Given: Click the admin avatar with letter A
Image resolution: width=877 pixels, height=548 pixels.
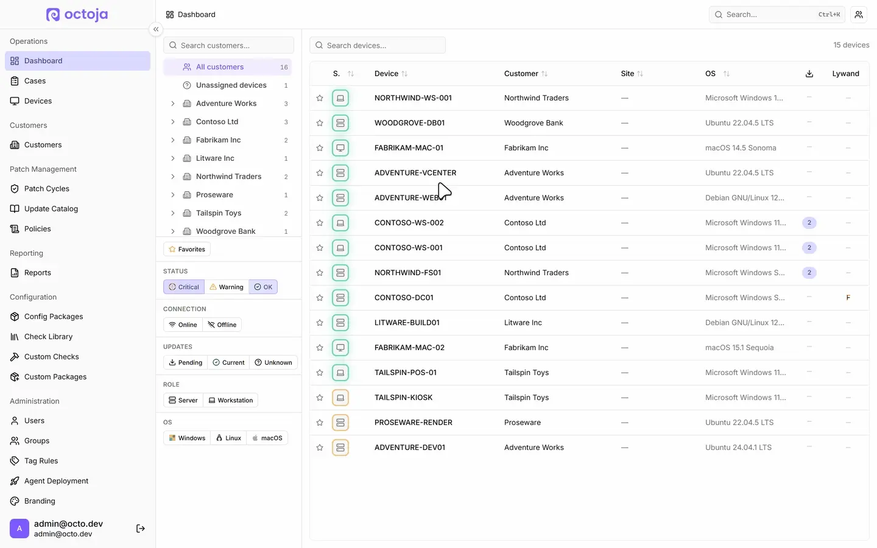Looking at the screenshot, I should pyautogui.click(x=19, y=529).
